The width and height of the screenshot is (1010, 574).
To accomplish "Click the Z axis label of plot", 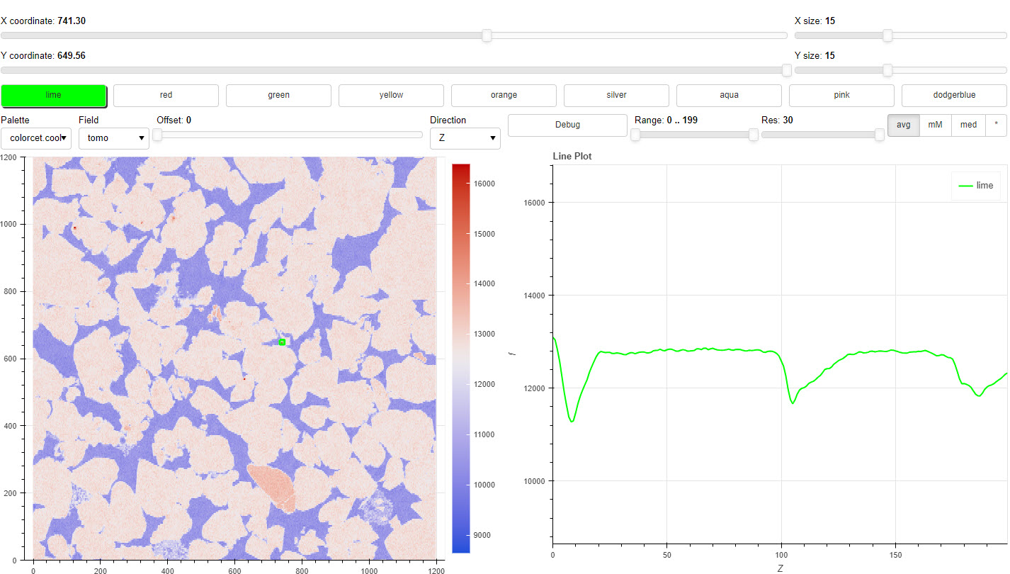I will (780, 568).
